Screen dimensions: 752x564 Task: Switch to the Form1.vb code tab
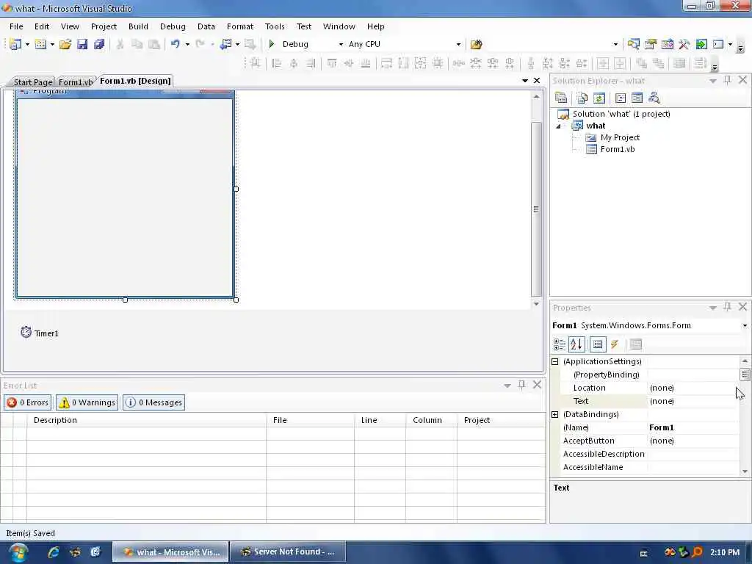tap(76, 82)
